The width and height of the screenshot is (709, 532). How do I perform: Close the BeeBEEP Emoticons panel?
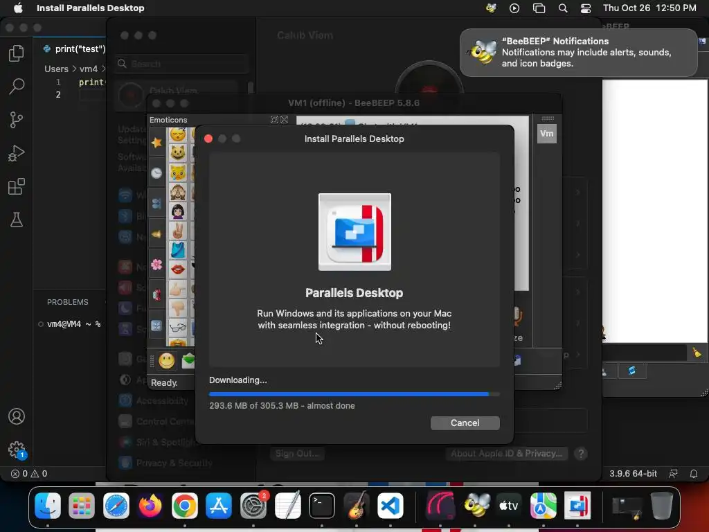point(284,119)
